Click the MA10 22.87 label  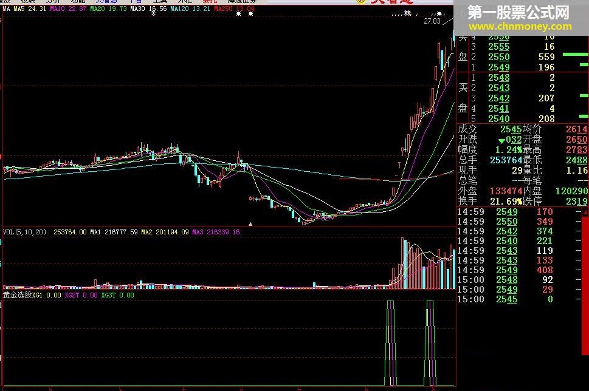click(68, 8)
